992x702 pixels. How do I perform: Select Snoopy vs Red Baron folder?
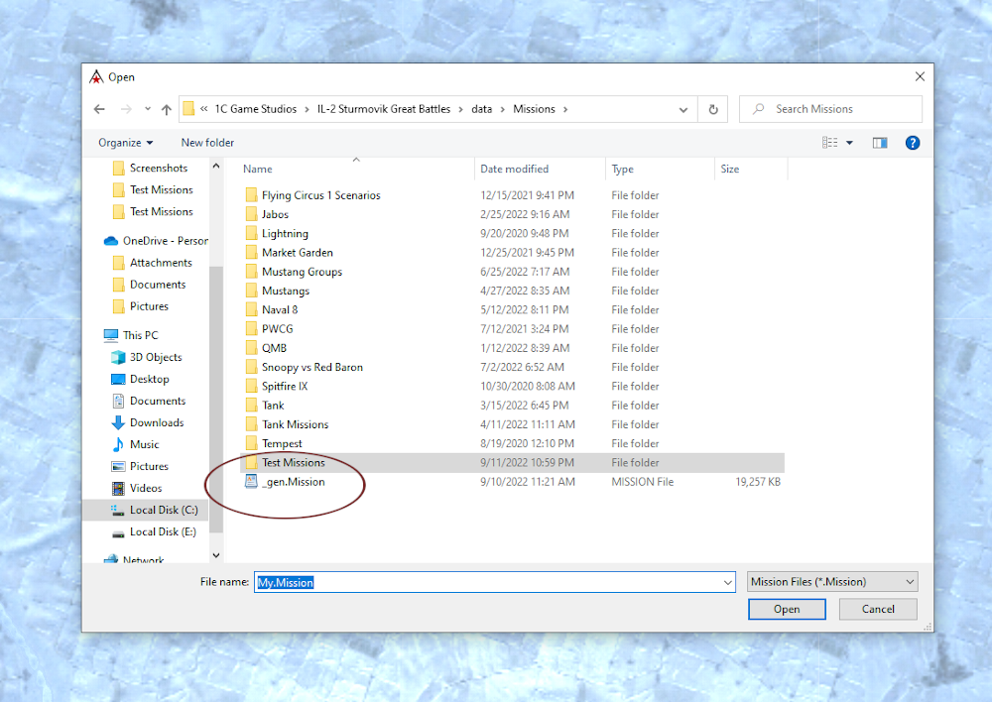point(311,367)
